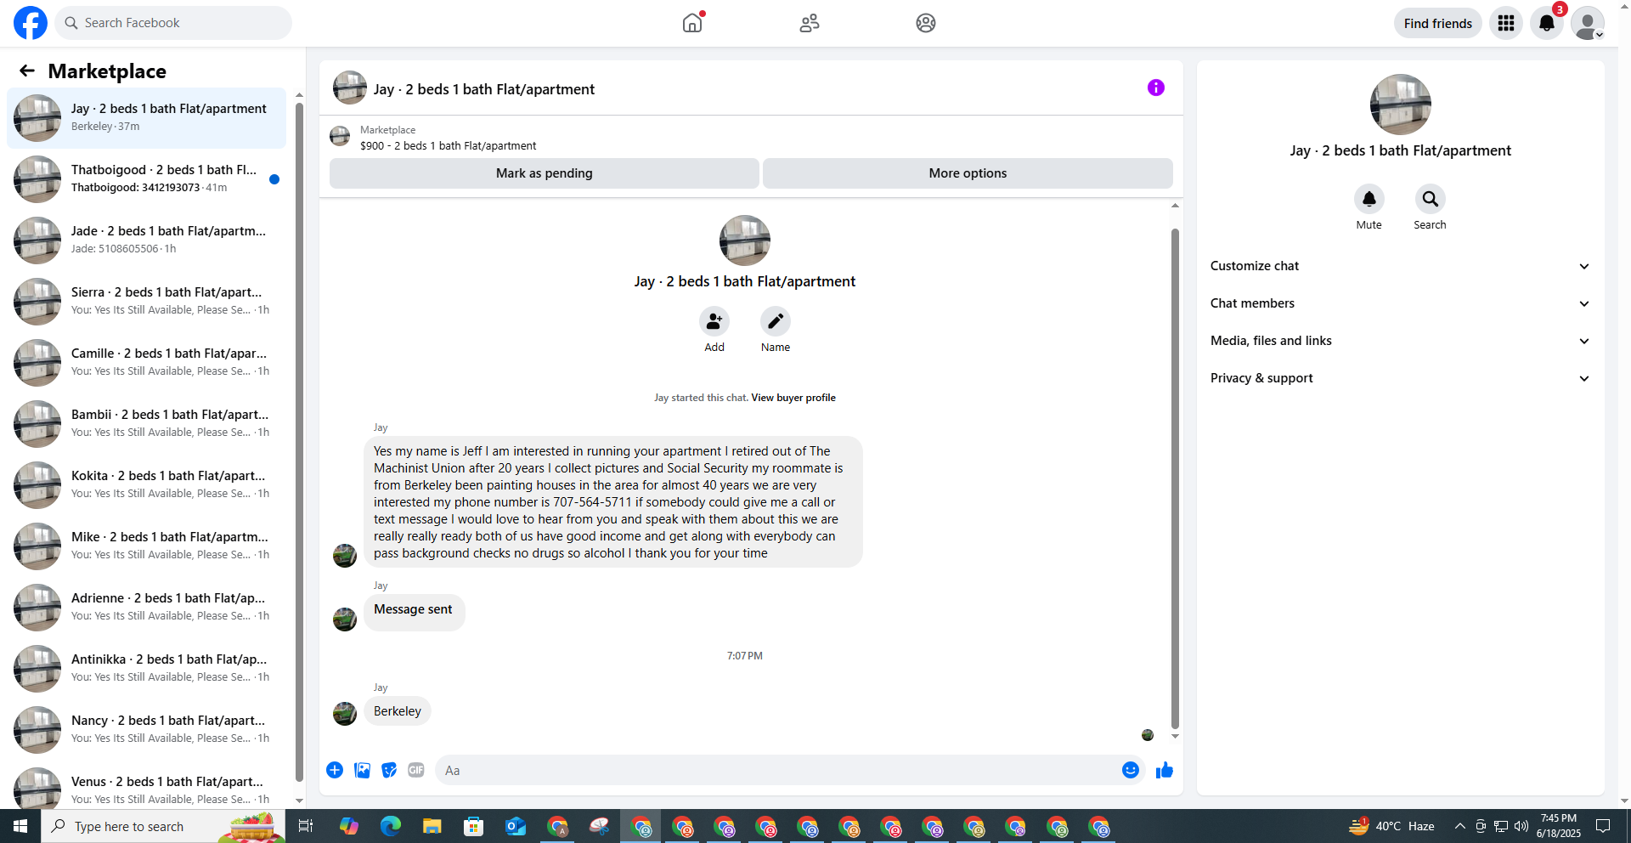Click Mark as pending button
Image resolution: width=1631 pixels, height=843 pixels.
tap(545, 173)
